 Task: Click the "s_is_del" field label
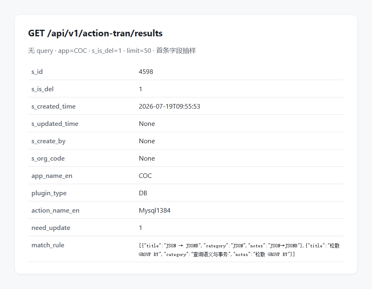[x=43, y=89]
